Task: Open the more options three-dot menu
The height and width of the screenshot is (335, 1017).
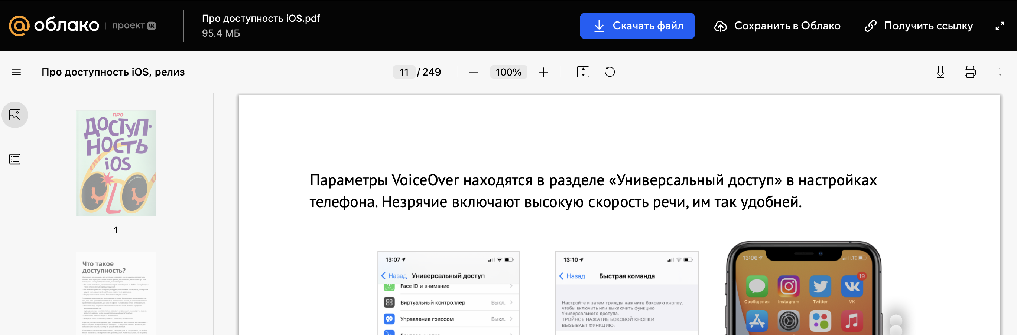Action: click(1000, 72)
